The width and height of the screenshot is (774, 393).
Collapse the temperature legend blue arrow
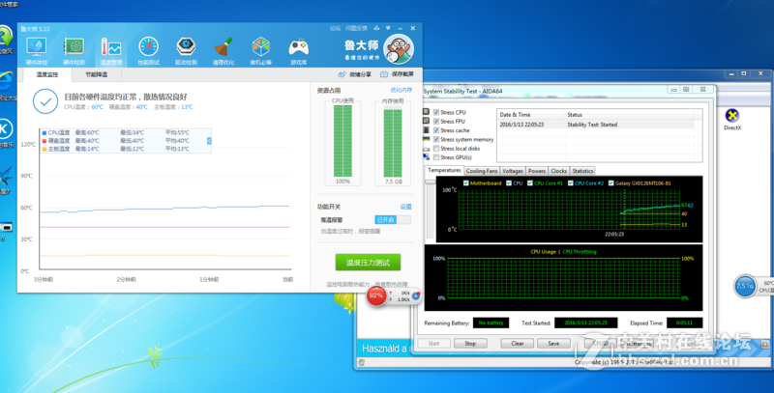(209, 141)
